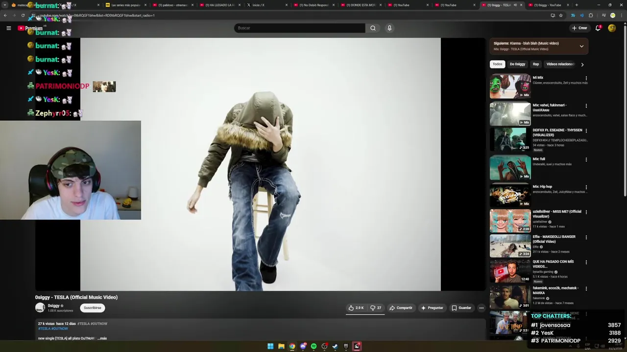Image resolution: width=627 pixels, height=352 pixels.
Task: Open Spotify from the taskbar
Action: click(313, 346)
